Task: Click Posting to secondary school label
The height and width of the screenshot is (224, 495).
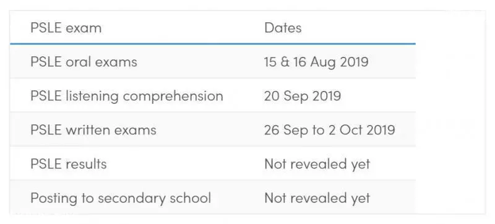Action: (x=121, y=198)
